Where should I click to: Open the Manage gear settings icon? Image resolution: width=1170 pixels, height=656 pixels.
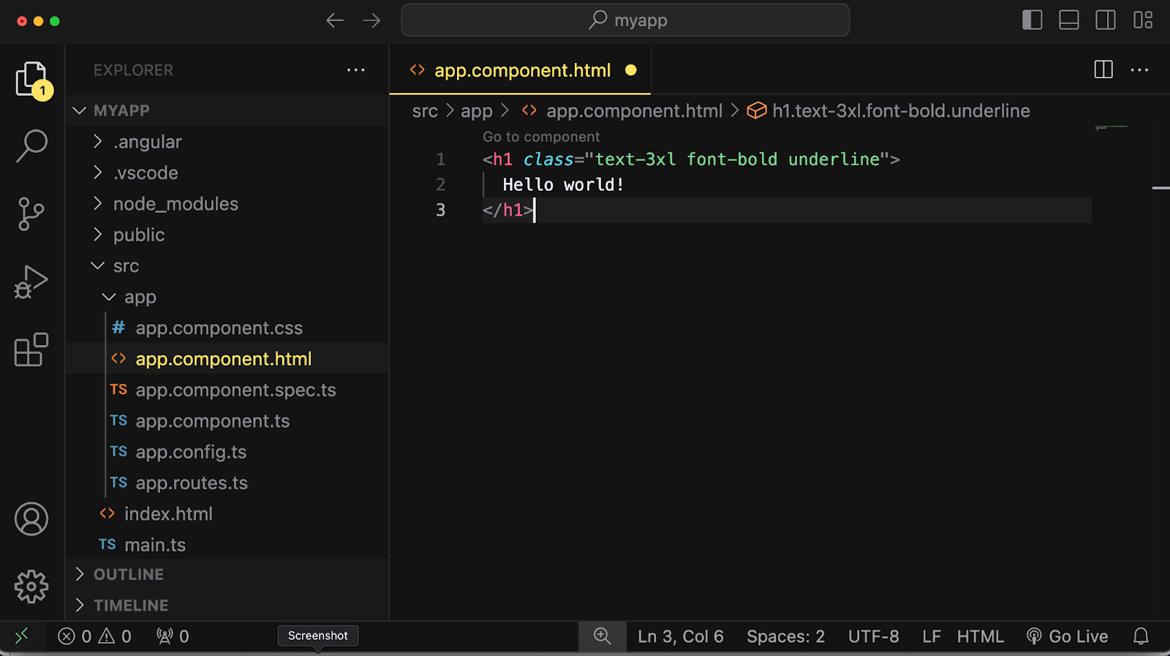[x=31, y=587]
